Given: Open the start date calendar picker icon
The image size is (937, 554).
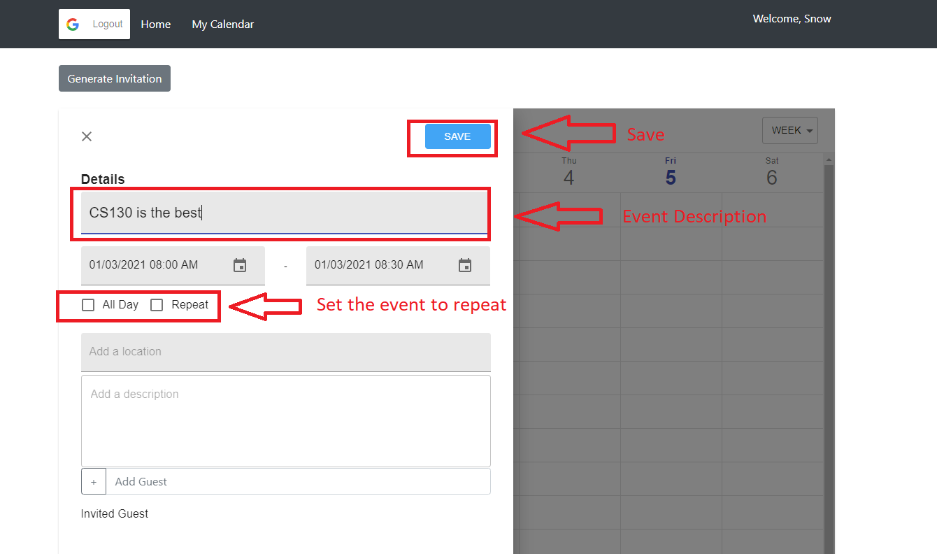Looking at the screenshot, I should (x=240, y=265).
